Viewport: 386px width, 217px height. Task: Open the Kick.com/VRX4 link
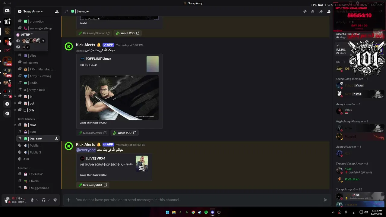pos(93,185)
